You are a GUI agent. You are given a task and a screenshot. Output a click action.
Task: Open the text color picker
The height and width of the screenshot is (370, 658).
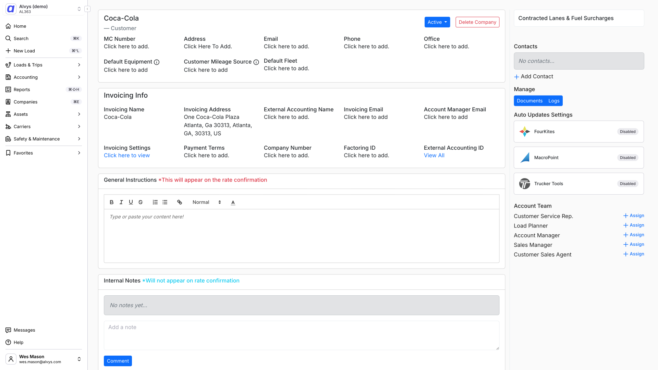coord(233,202)
